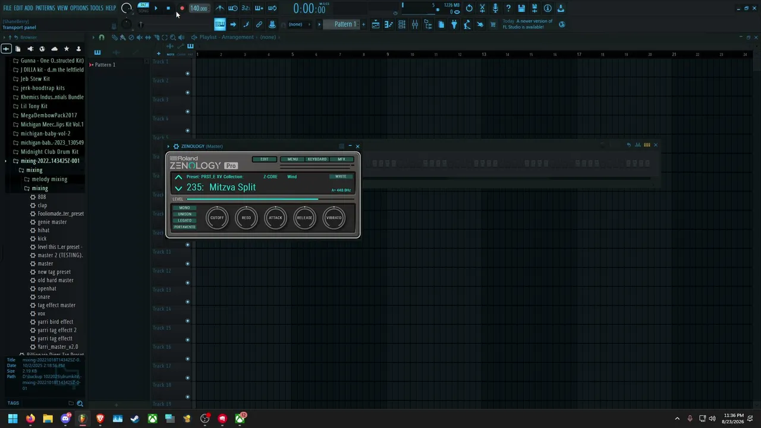
Task: Start playback with the transport Play button
Action: tap(156, 8)
